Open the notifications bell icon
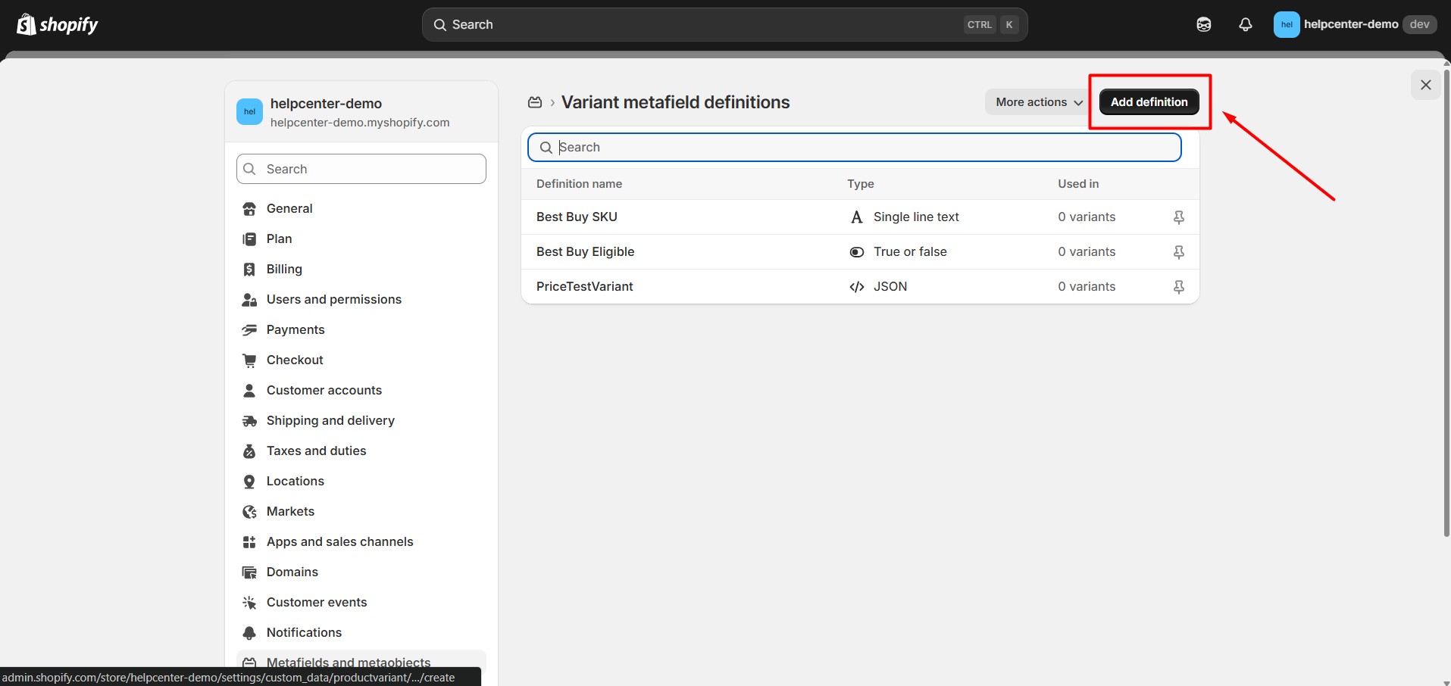The height and width of the screenshot is (686, 1451). pyautogui.click(x=1245, y=25)
